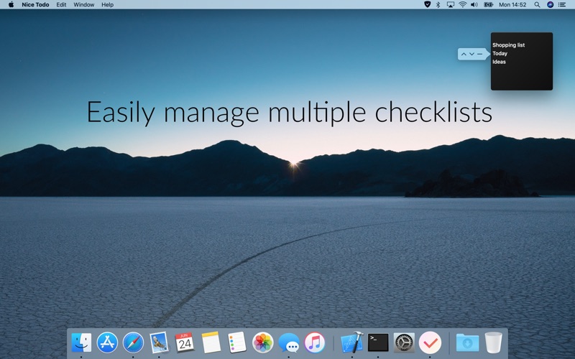
Task: Launch iTunes from the Dock
Action: (315, 342)
